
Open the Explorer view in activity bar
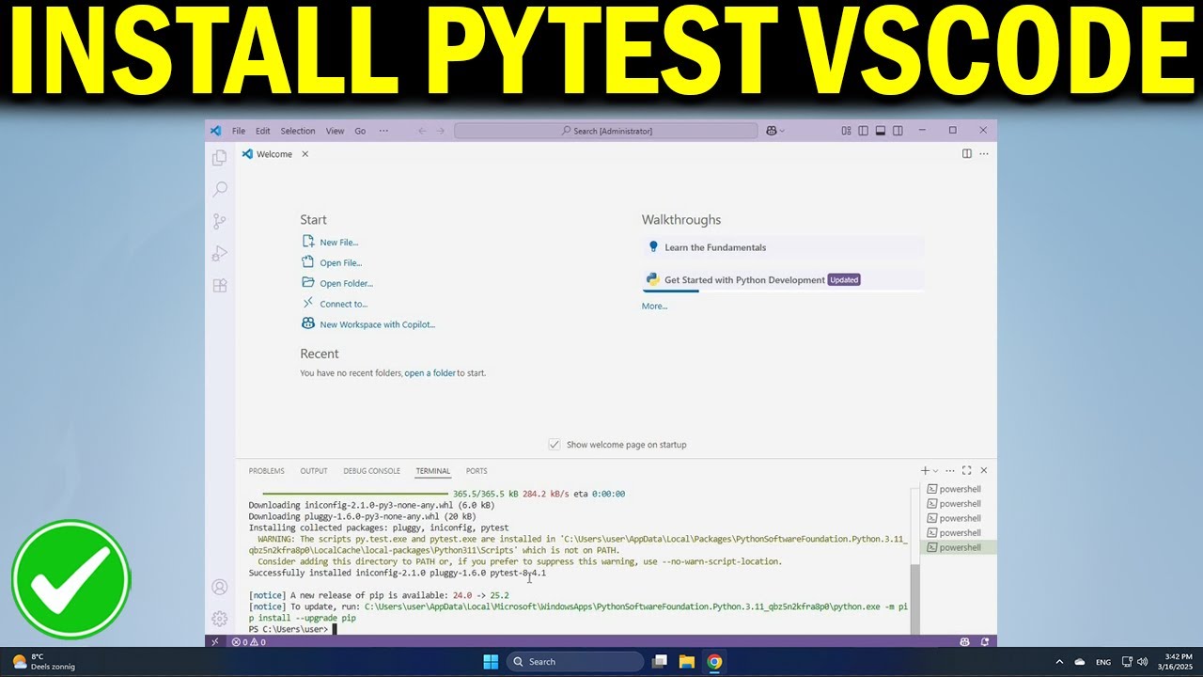[220, 158]
